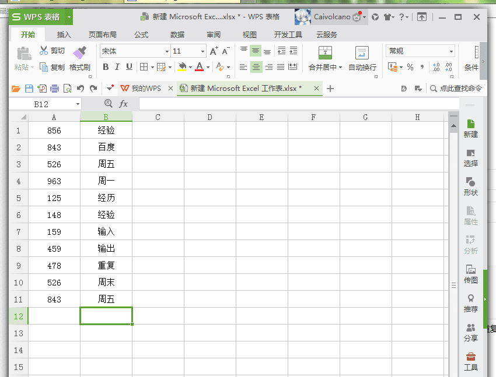
Task: Click the 自动换行 wrap text button
Action: (362, 59)
